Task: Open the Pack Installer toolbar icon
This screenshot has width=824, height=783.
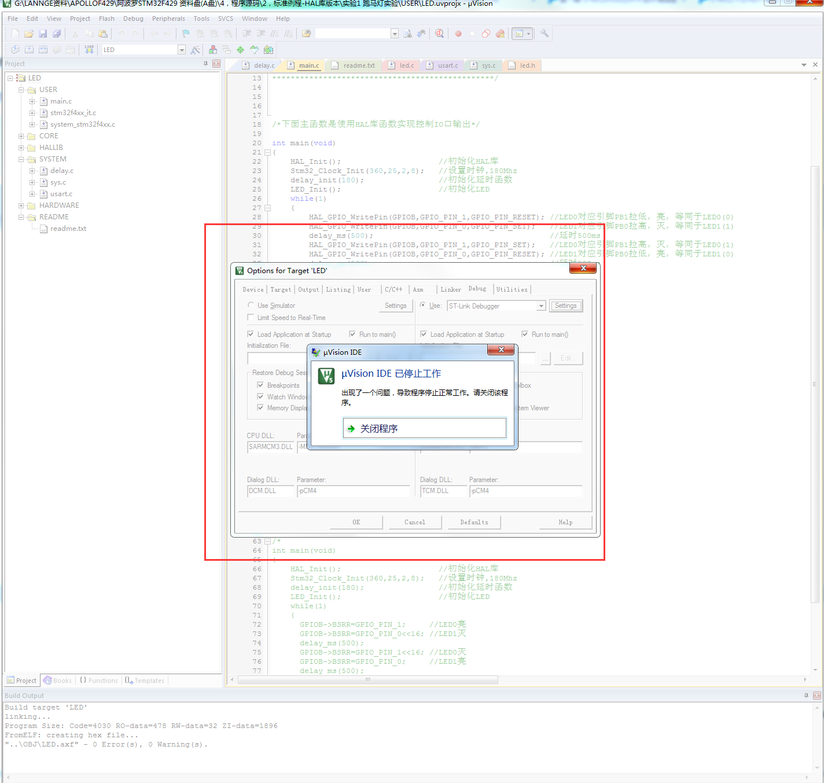Action: pos(268,50)
